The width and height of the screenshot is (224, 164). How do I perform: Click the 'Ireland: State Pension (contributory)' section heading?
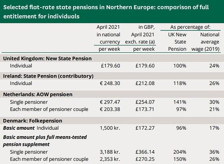(x=48, y=76)
